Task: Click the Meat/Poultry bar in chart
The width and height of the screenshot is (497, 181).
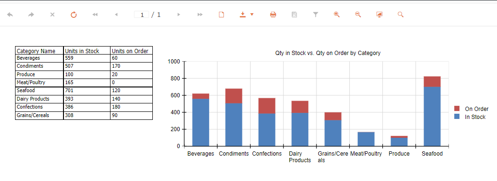Action: click(x=366, y=139)
